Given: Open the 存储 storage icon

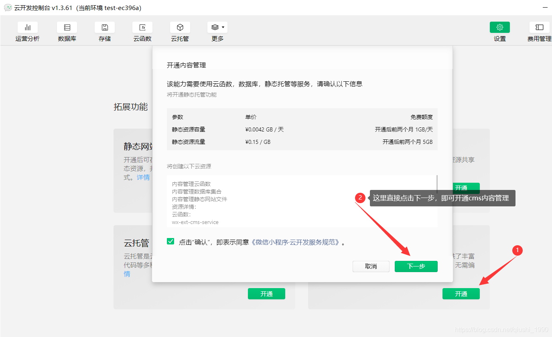Looking at the screenshot, I should tap(105, 27).
